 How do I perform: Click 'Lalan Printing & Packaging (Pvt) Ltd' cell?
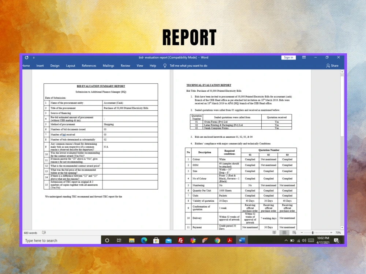point(232,125)
